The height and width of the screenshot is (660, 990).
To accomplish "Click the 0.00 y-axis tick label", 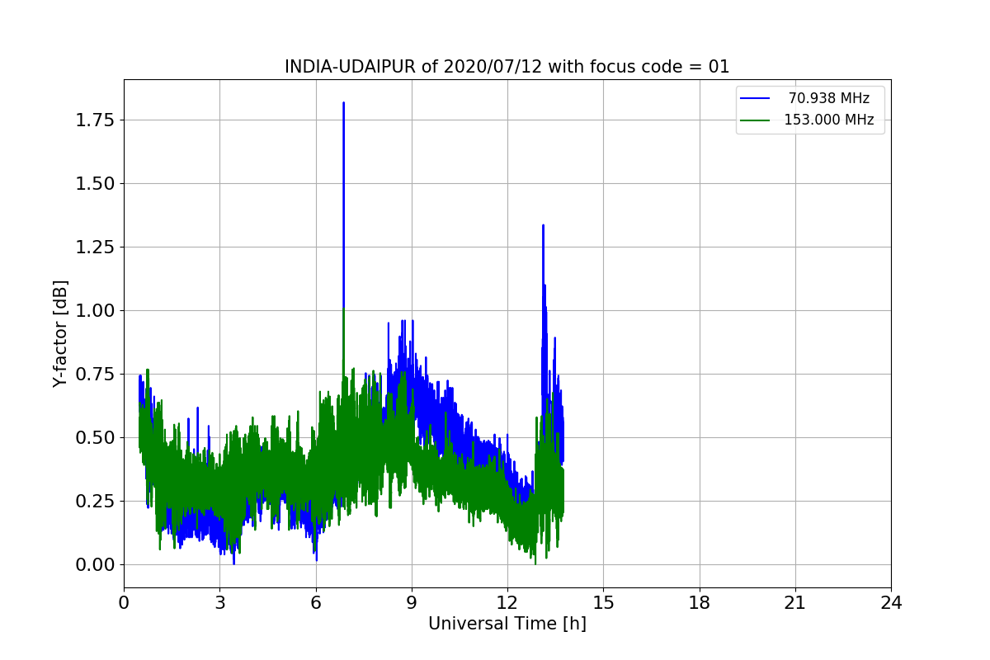I will point(95,565).
